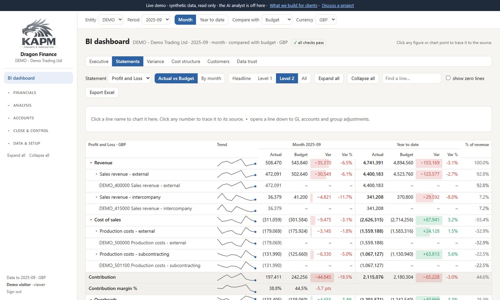Switch to Month view

click(x=185, y=20)
